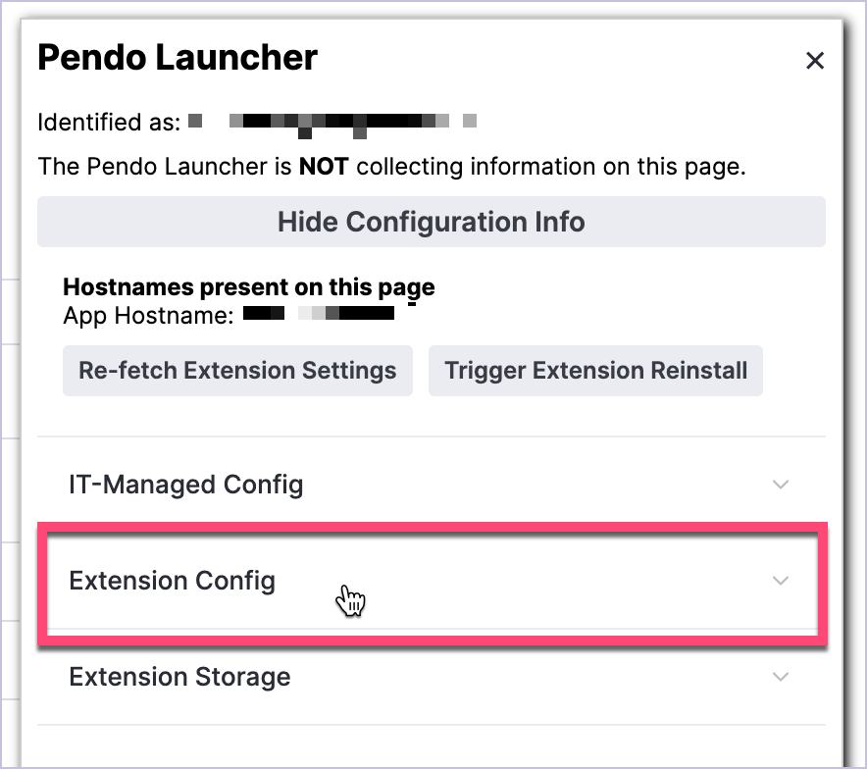Image resolution: width=867 pixels, height=769 pixels.
Task: Open the highlighted Extension Config accordion row
Action: 432,581
